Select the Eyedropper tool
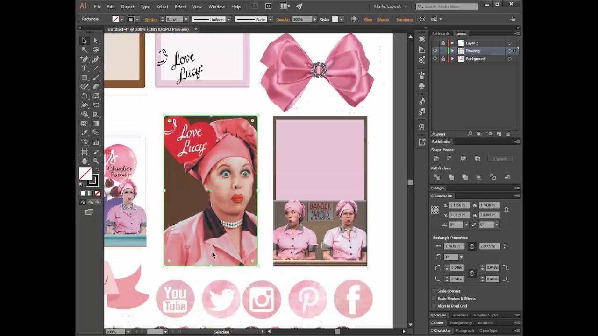This screenshot has height=336, width=598. click(x=85, y=133)
